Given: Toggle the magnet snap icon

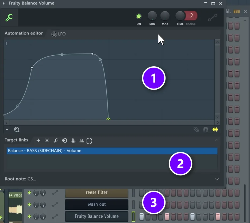Looking at the screenshot, I should pos(206,130).
